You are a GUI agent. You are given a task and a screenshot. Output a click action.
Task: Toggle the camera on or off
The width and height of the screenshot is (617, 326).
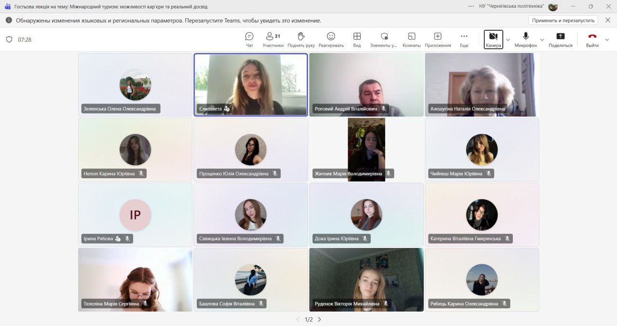click(x=493, y=39)
